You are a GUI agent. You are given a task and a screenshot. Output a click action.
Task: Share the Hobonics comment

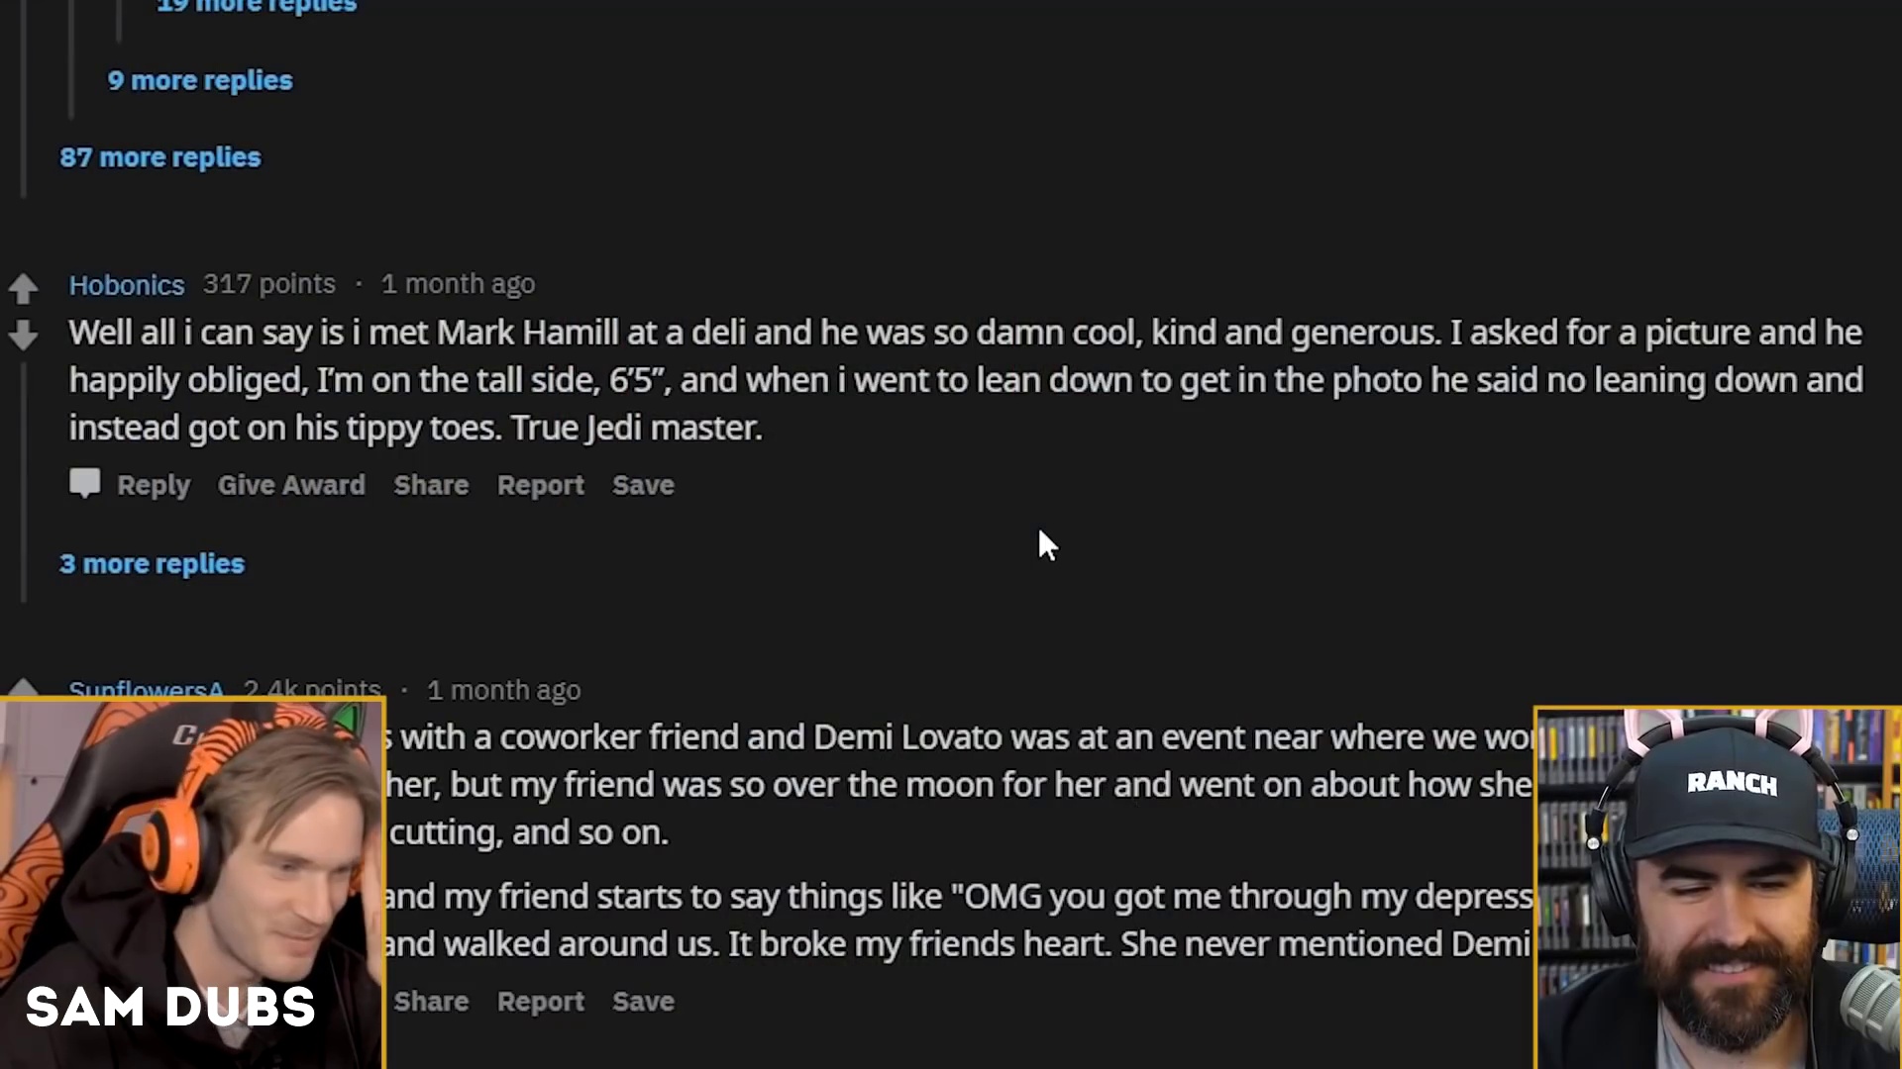point(431,485)
